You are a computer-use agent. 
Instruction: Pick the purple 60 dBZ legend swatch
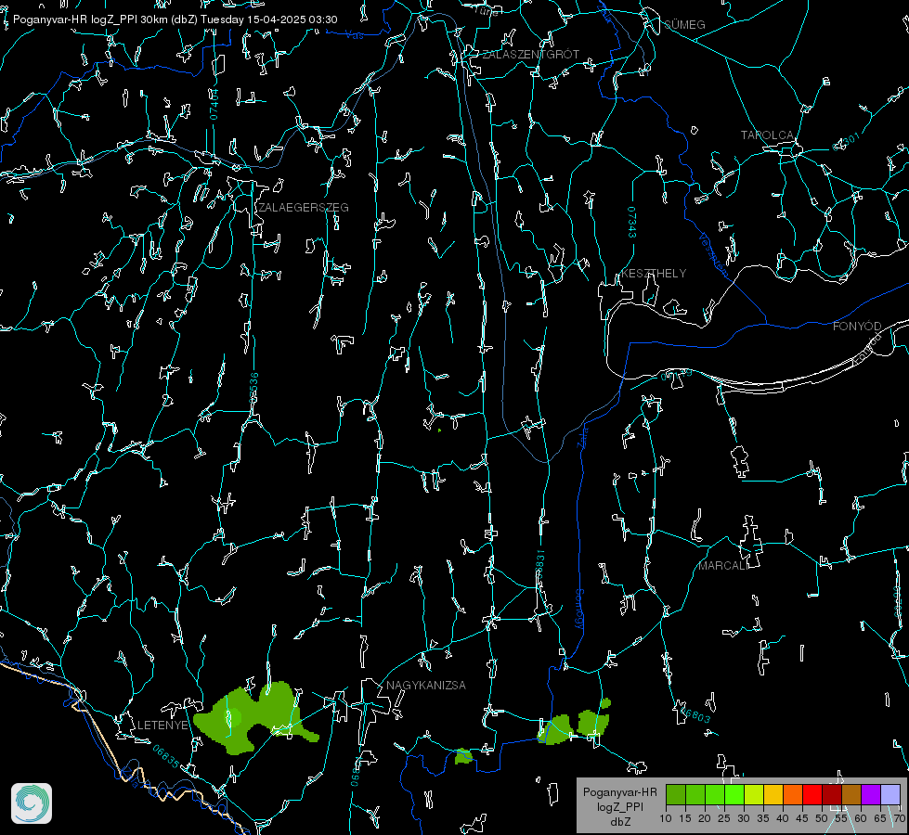(871, 794)
